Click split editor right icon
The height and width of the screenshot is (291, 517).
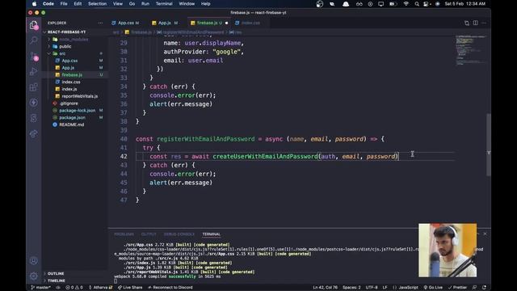pyautogui.click(x=476, y=23)
